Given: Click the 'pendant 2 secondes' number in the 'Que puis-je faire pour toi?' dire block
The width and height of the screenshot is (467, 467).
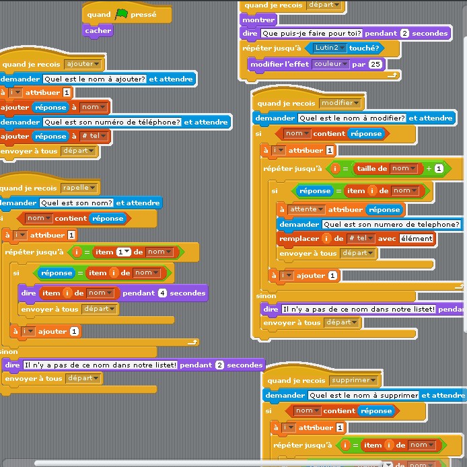Looking at the screenshot, I should pos(404,34).
